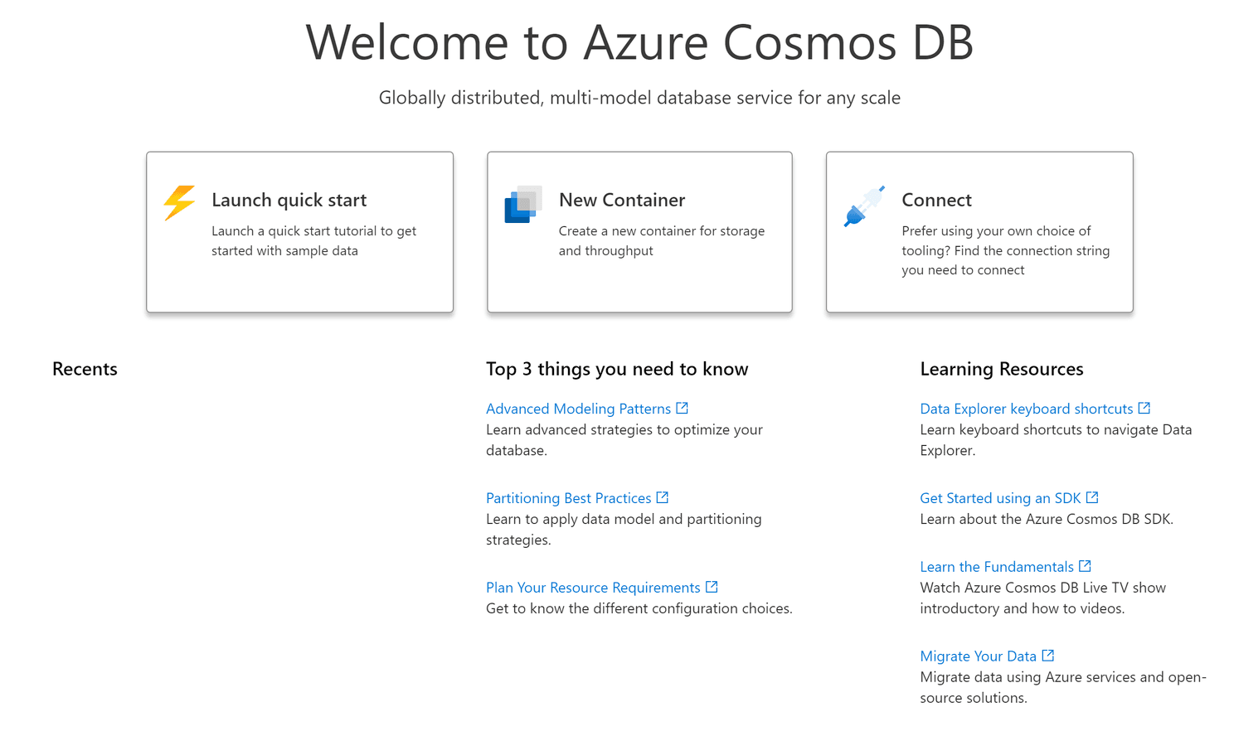Click external link icon beside Plan Your Resource Requirements
This screenshot has height=736, width=1234.
click(x=712, y=587)
